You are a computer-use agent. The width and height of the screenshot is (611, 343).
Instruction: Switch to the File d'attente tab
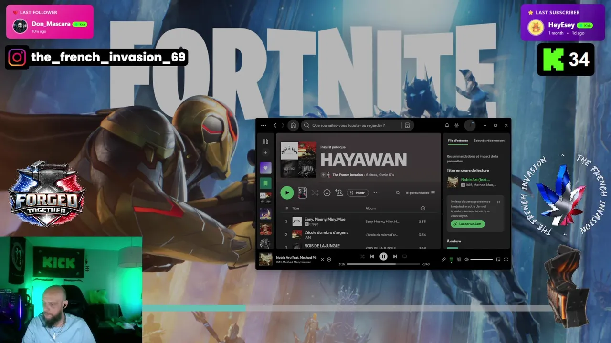[458, 141]
